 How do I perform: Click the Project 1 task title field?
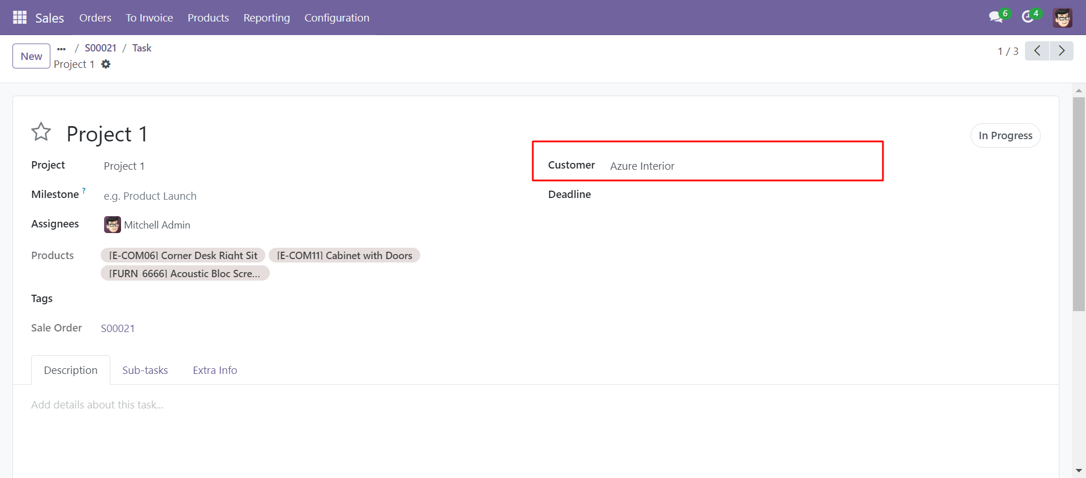[x=107, y=134]
